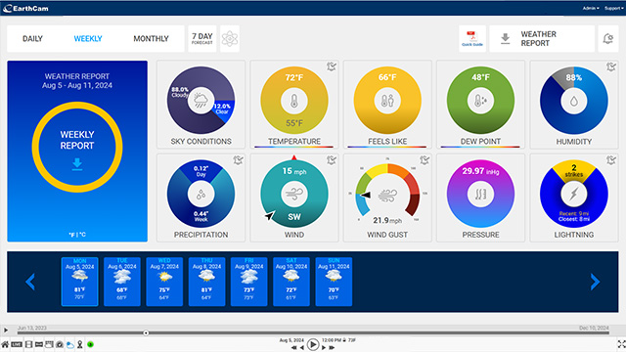This screenshot has height=352, width=626.
Task: Go to home via the bottom toolbar
Action: (5, 344)
